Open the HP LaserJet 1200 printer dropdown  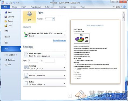44,35
